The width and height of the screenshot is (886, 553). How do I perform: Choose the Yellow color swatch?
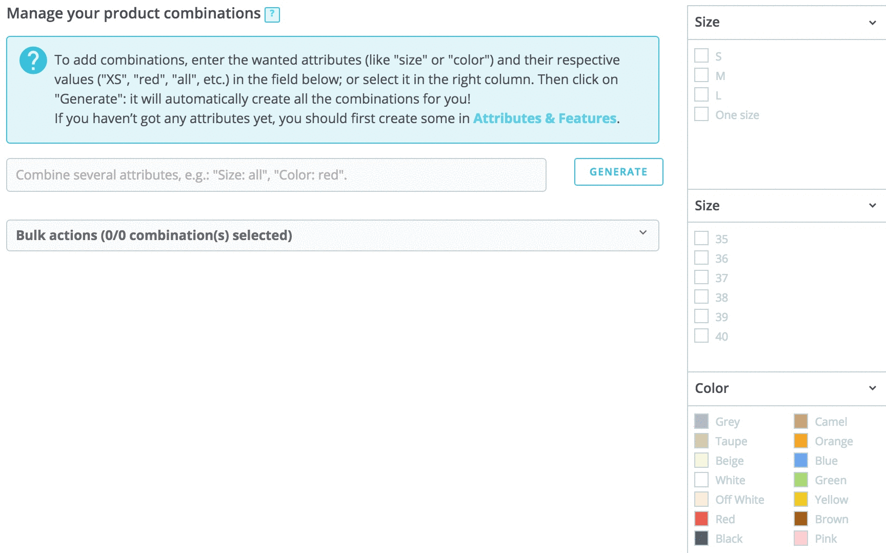(801, 499)
